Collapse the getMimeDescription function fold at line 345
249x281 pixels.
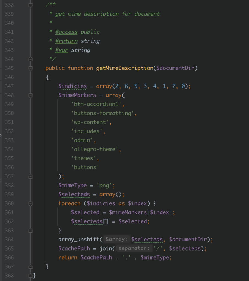click(31, 68)
